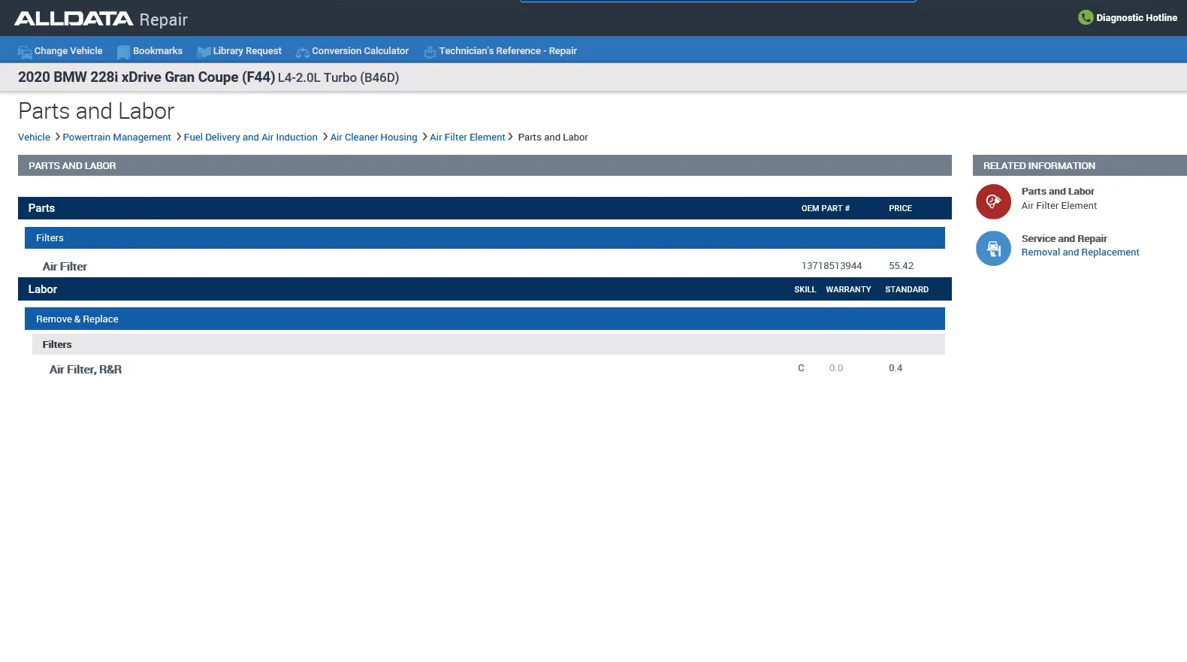Screen dimensions: 1187x662
Task: Click the warranty time 0.0
Action: click(x=836, y=368)
